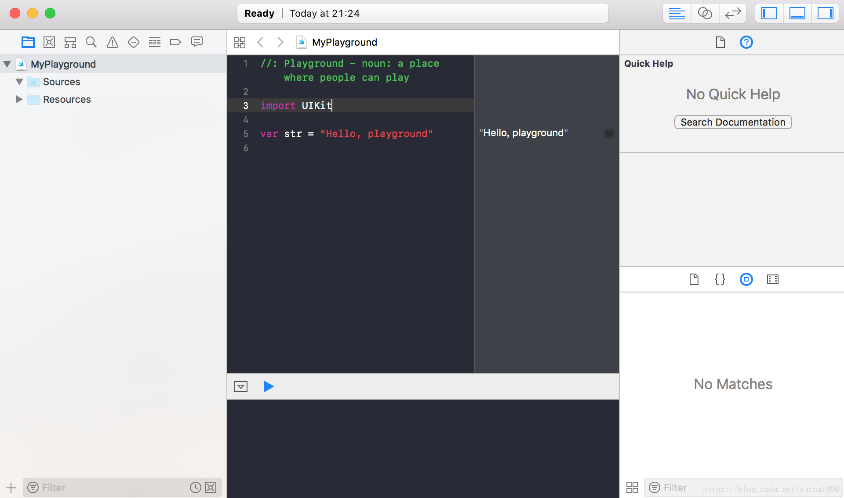Switch library to grid view icon
844x498 pixels.
tap(632, 487)
